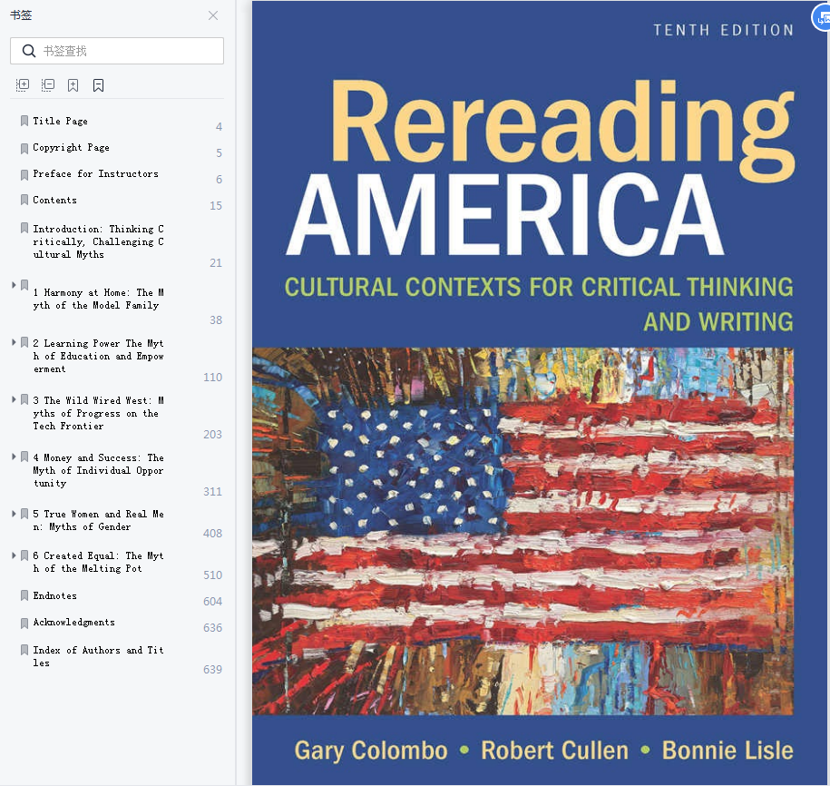Expand the Created Equal chapter
The image size is (830, 786).
(x=14, y=555)
